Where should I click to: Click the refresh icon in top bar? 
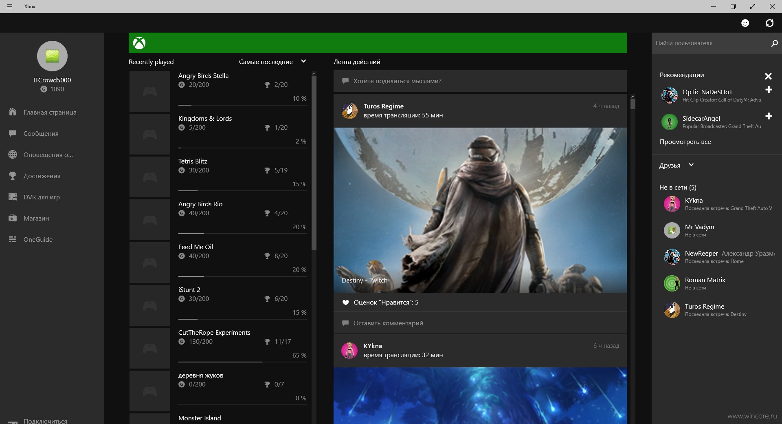[769, 23]
